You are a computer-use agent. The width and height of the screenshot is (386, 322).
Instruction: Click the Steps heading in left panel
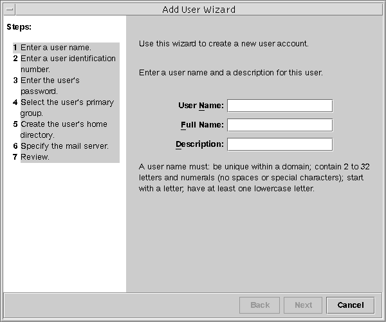click(19, 27)
